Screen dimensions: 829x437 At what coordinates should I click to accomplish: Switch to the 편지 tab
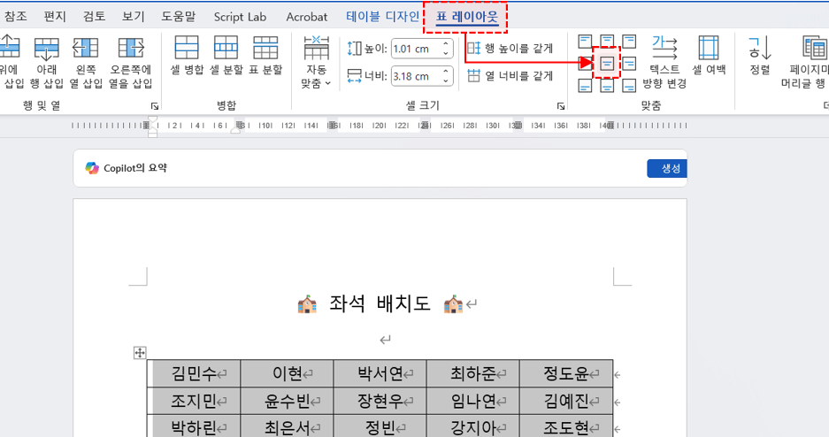[x=55, y=17]
